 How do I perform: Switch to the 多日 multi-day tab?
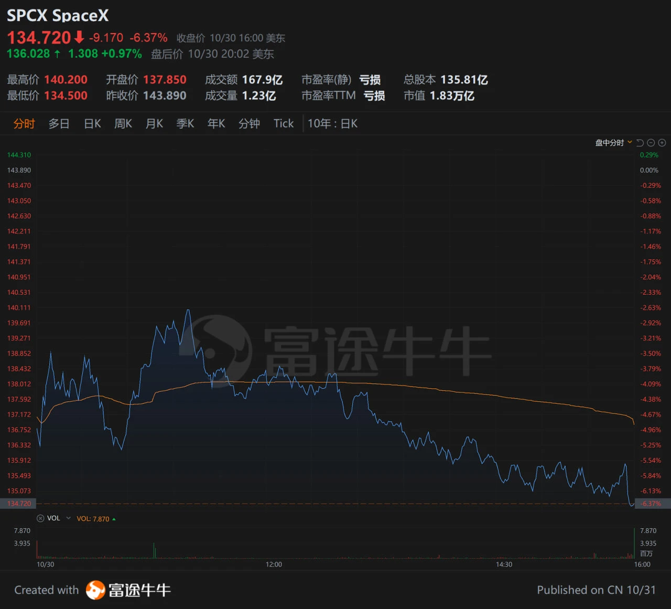(59, 124)
